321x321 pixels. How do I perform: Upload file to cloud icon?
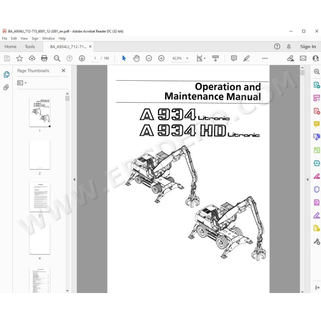[x=32, y=58]
